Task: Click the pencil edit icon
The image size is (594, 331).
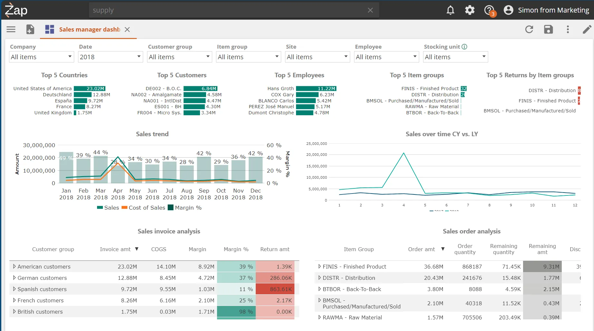Action: click(x=587, y=29)
